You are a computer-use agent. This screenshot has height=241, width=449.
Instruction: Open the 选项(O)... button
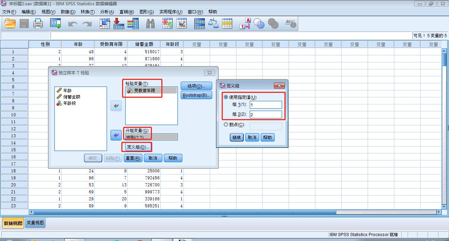(x=196, y=86)
